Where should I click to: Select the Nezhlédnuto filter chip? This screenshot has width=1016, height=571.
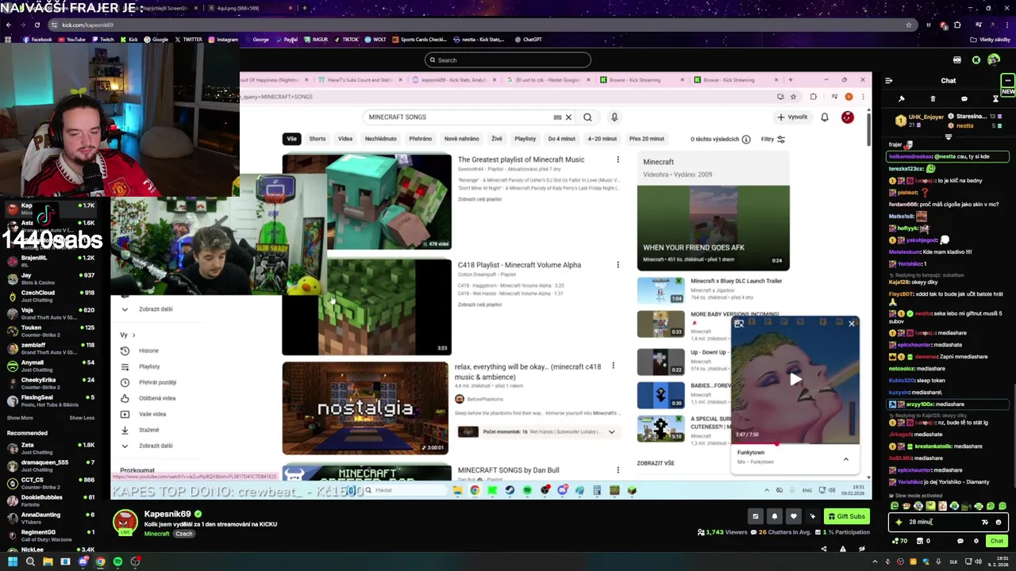pos(380,139)
